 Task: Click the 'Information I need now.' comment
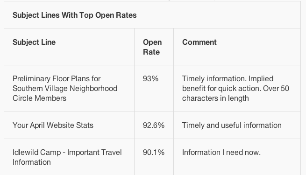[x=221, y=153]
